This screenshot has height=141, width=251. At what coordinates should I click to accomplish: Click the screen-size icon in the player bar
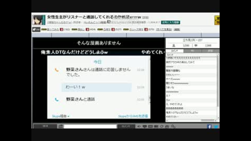pos(150,126)
